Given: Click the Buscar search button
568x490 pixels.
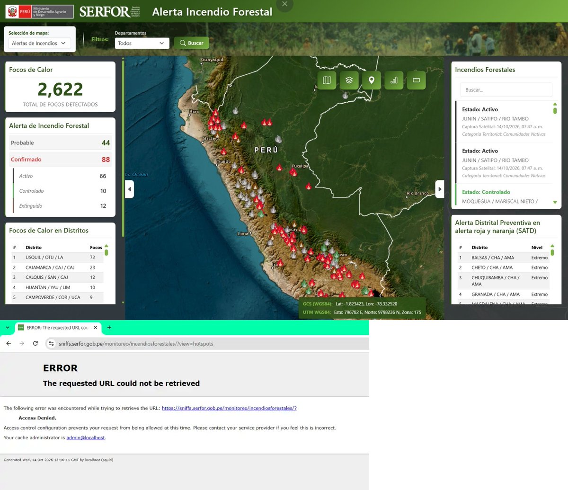Looking at the screenshot, I should (191, 43).
